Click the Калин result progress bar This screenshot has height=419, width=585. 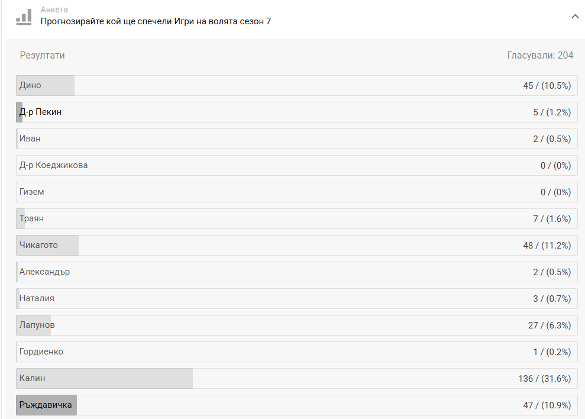pyautogui.click(x=105, y=378)
